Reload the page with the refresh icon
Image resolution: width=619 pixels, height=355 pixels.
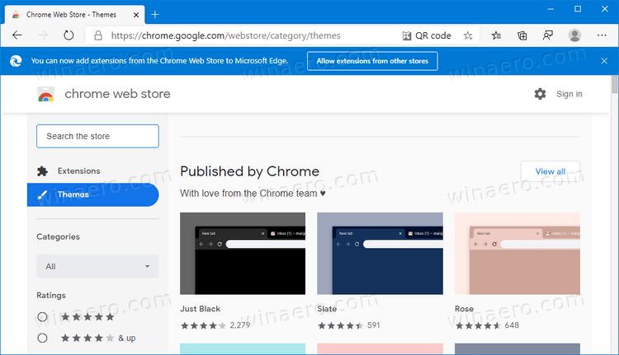tap(69, 35)
